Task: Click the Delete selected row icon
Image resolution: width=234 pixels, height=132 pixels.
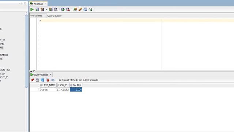Action: click(48, 80)
